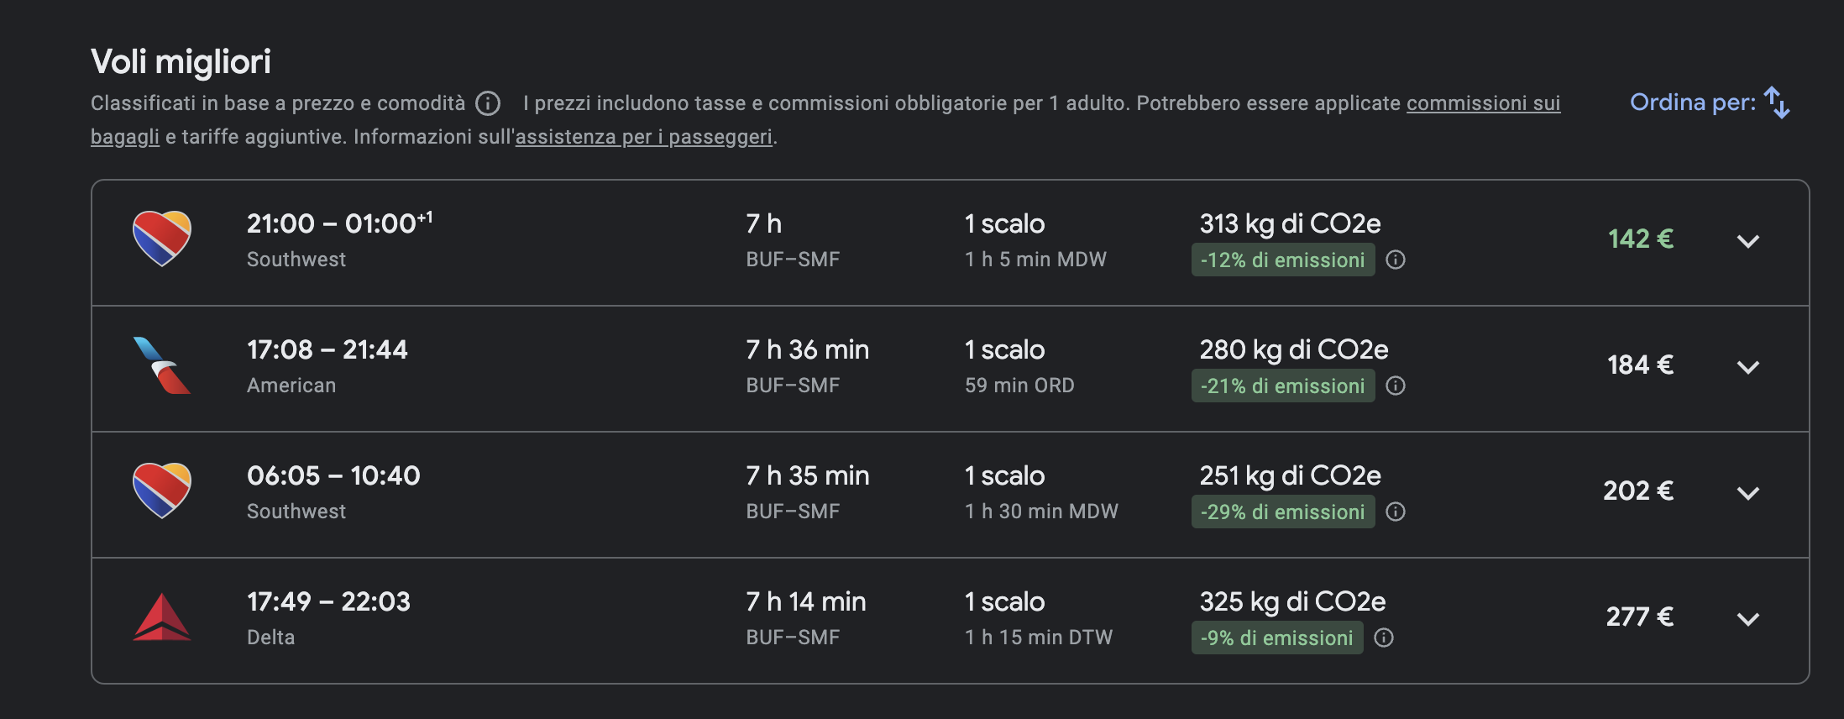Click the sort arrows icon by Ordina per

(1777, 102)
